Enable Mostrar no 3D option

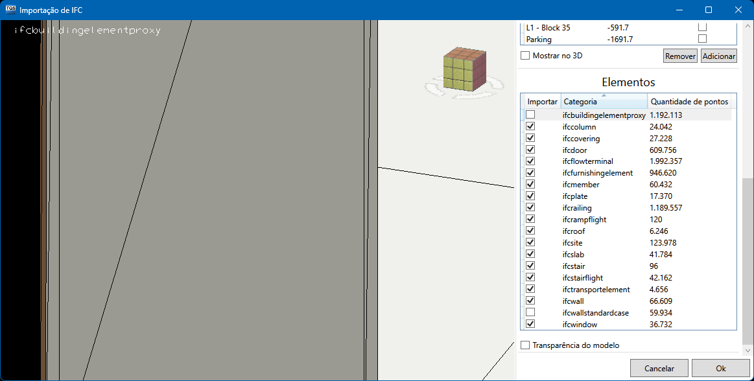525,56
